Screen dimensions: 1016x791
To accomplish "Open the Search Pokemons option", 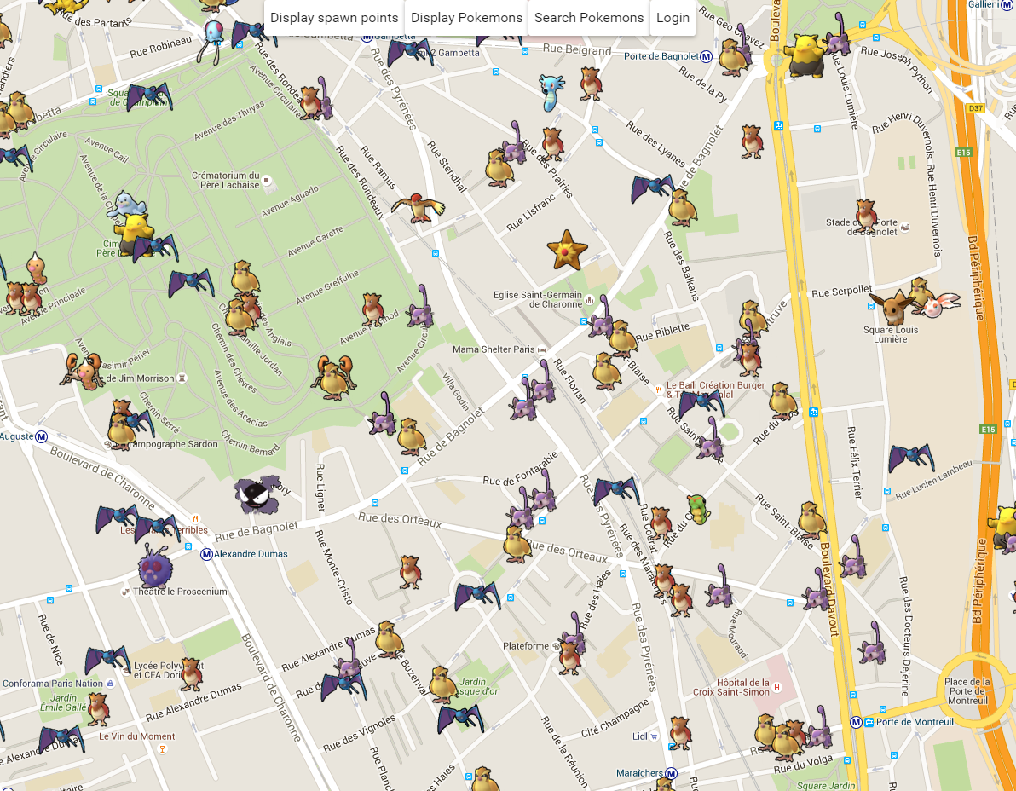I will [589, 18].
